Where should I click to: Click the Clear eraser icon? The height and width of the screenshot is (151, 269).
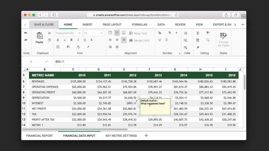click(x=198, y=47)
